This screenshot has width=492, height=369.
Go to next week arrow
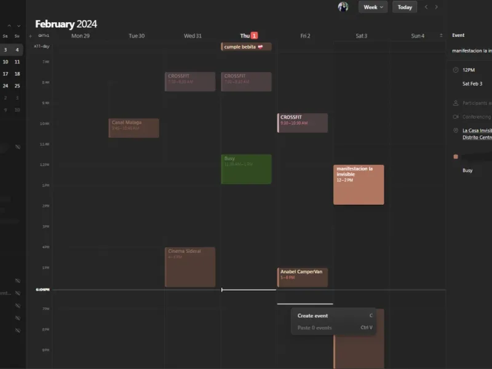click(x=436, y=7)
